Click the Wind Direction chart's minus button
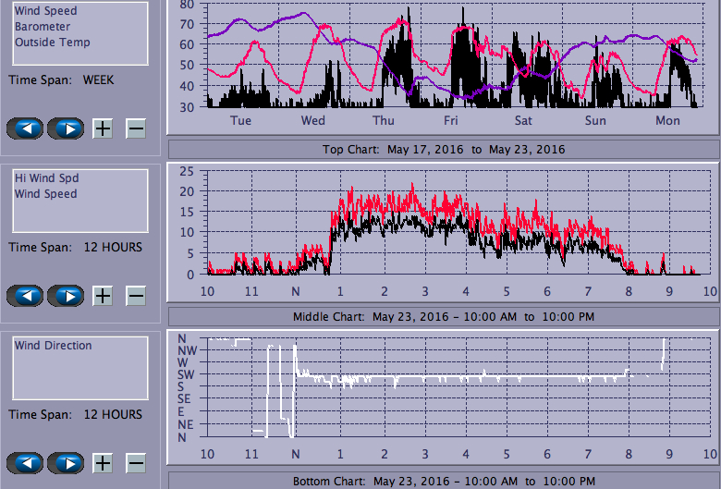The width and height of the screenshot is (721, 489). tap(136, 462)
